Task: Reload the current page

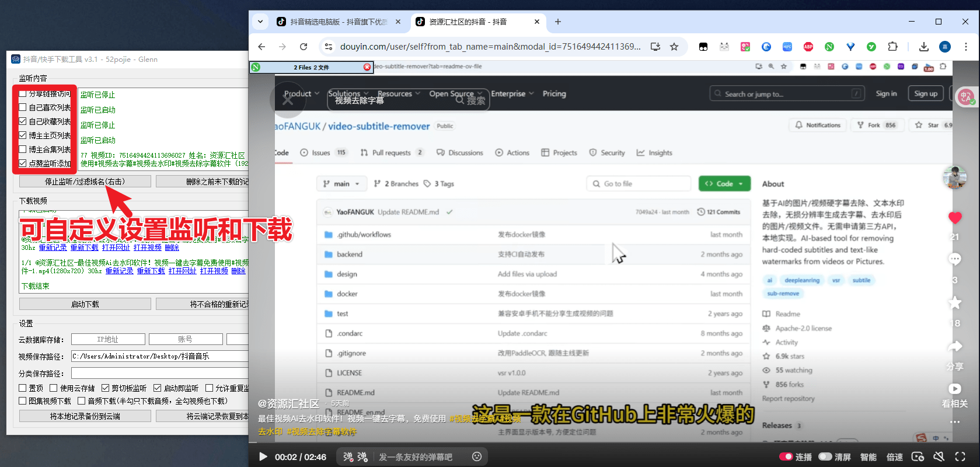Action: coord(304,47)
